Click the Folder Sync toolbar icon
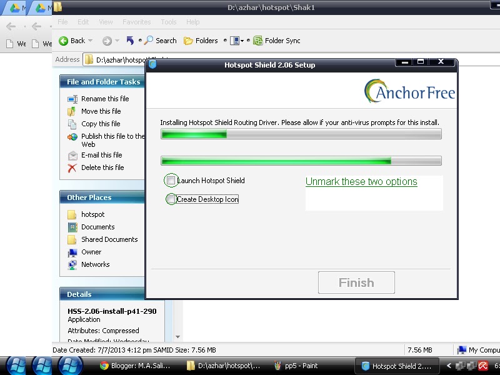The image size is (500, 375). 257,41
